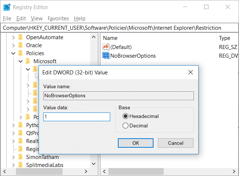Click into the Value data field
This screenshot has width=239, height=176.
pyautogui.click(x=76, y=117)
